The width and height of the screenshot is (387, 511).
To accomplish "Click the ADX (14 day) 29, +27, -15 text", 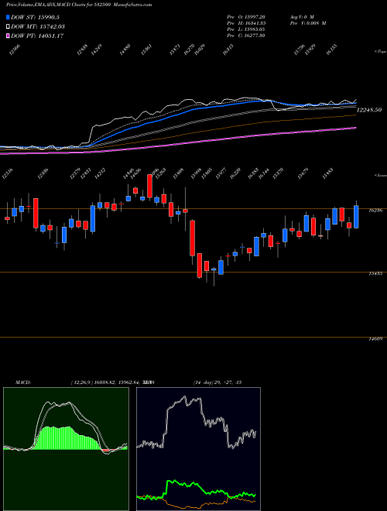I will point(217,382).
